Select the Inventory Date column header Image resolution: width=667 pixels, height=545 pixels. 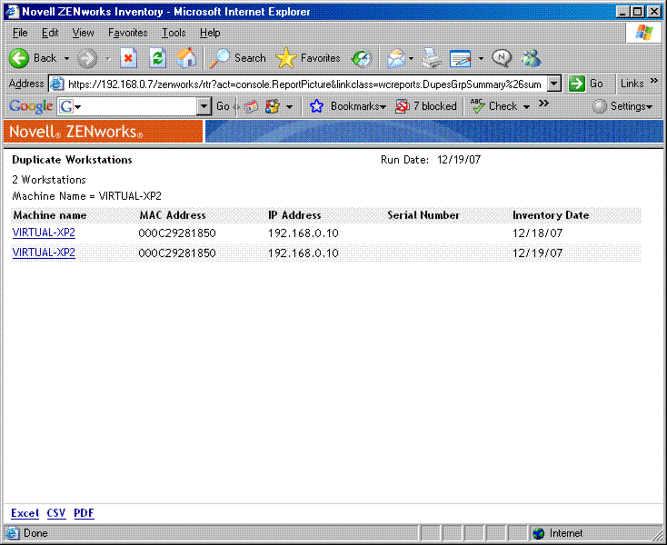(551, 215)
